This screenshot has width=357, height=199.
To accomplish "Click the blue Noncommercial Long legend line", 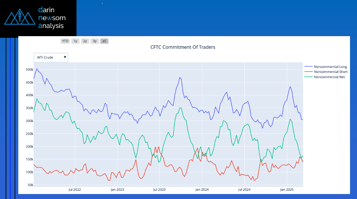I will pos(308,67).
